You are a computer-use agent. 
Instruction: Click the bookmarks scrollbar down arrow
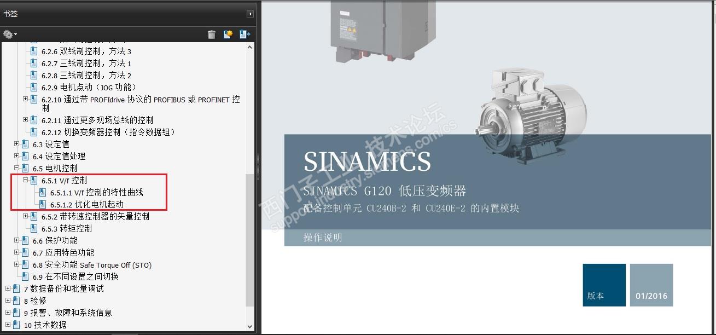click(x=250, y=327)
